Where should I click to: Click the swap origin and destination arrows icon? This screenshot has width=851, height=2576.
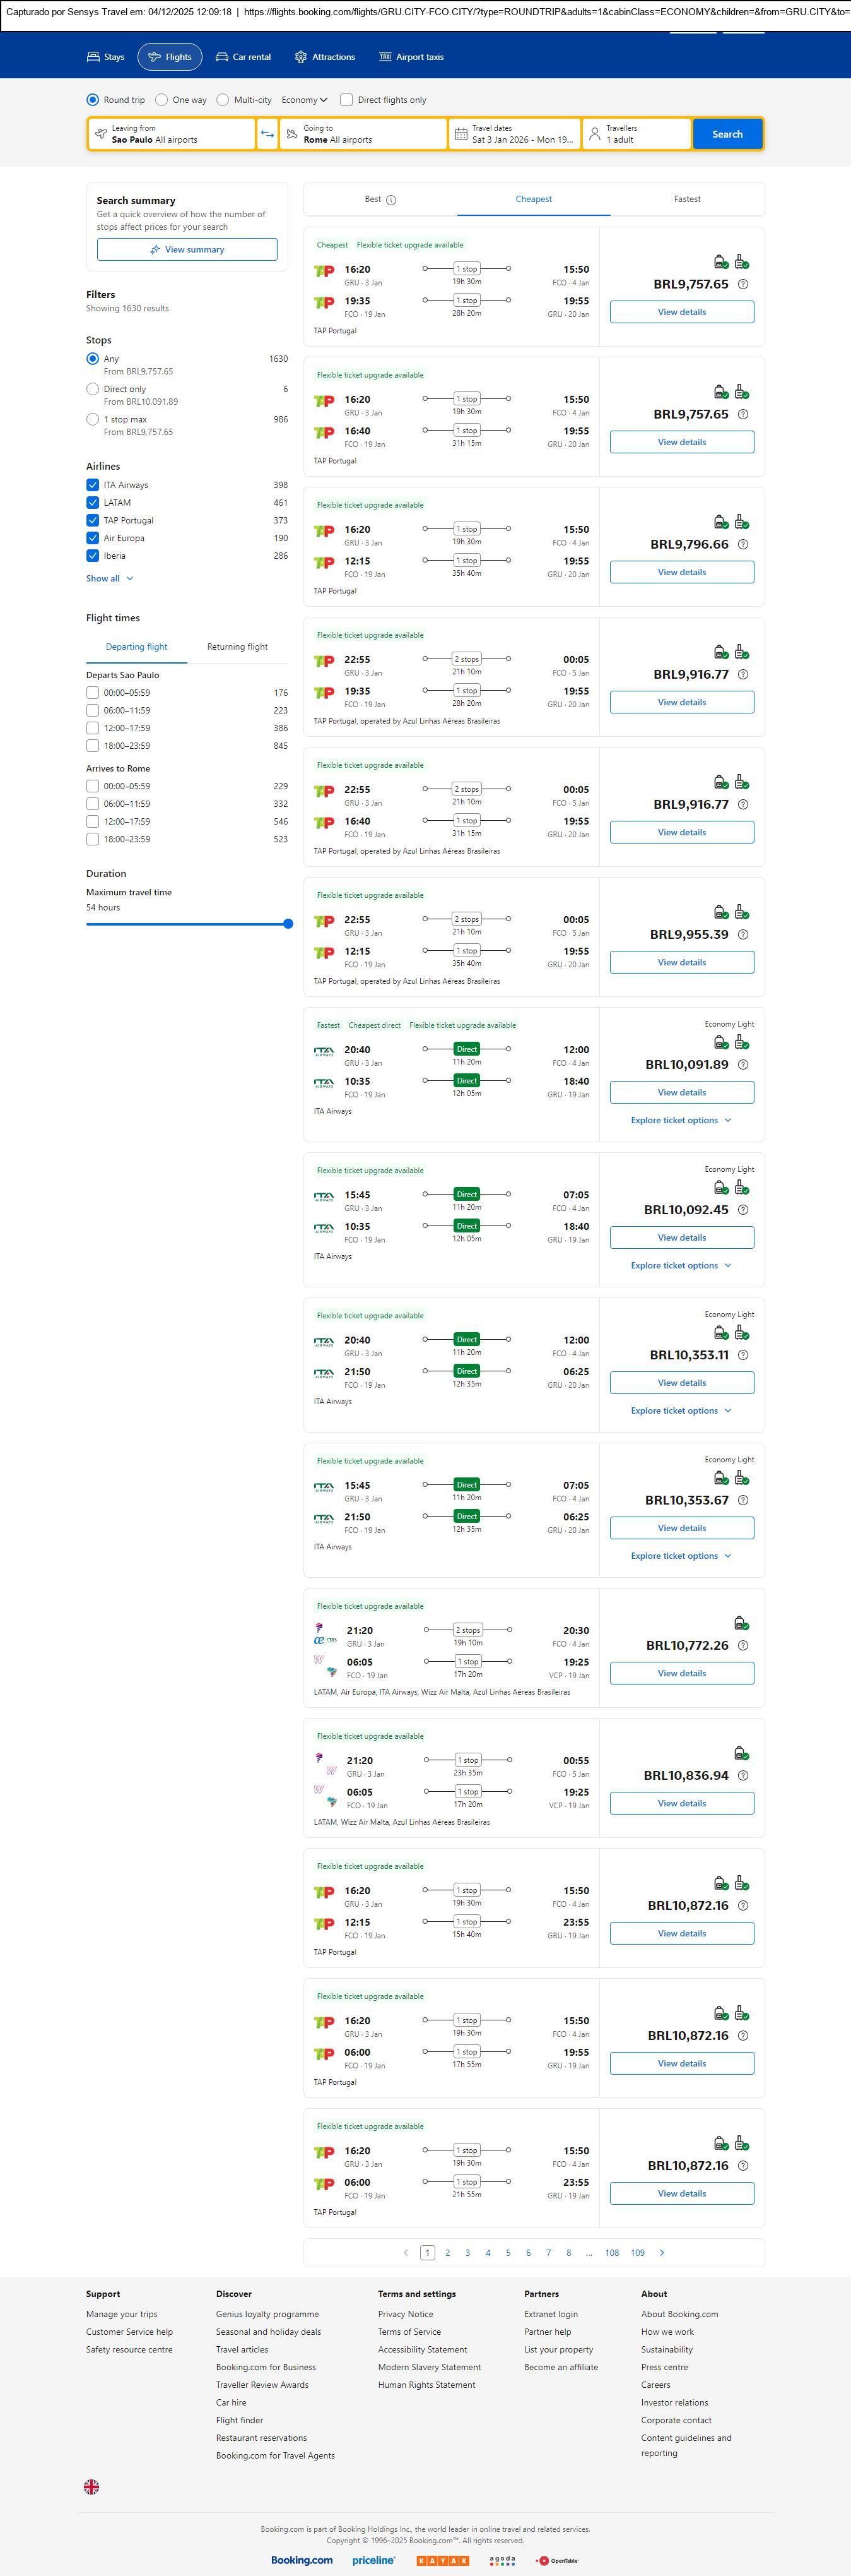[267, 134]
